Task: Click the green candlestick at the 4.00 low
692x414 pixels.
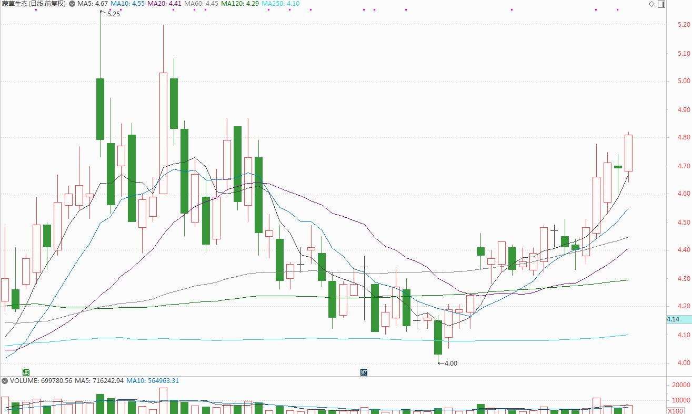Action: [438, 337]
